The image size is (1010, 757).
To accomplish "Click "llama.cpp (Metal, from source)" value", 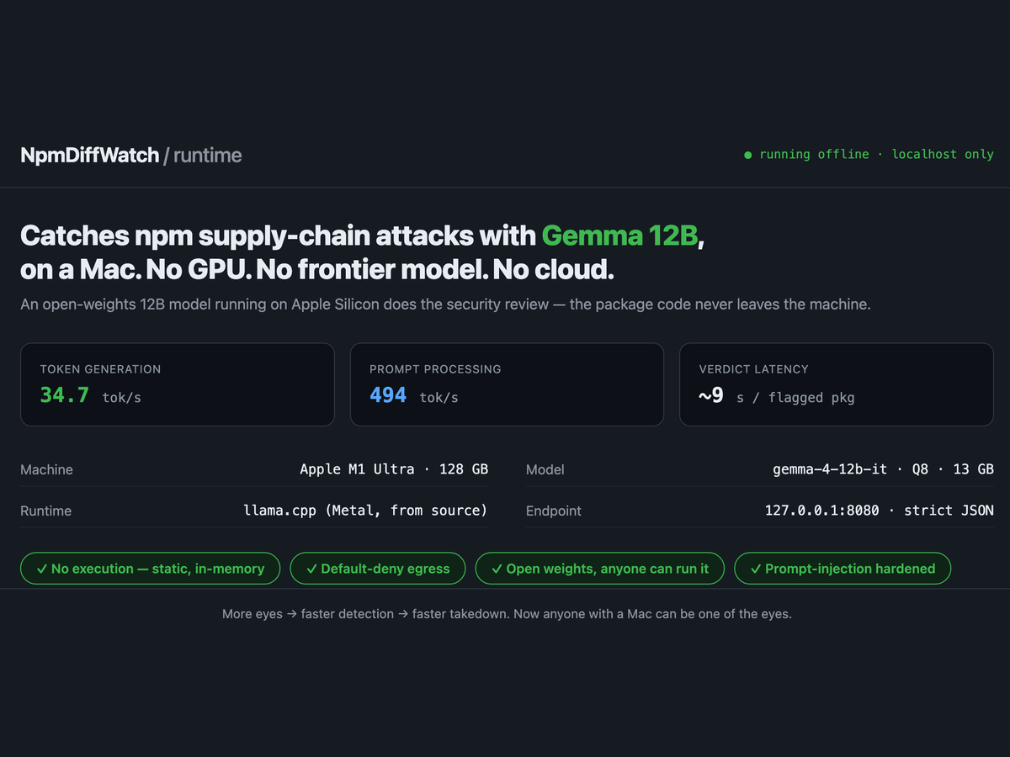I will pyautogui.click(x=365, y=511).
